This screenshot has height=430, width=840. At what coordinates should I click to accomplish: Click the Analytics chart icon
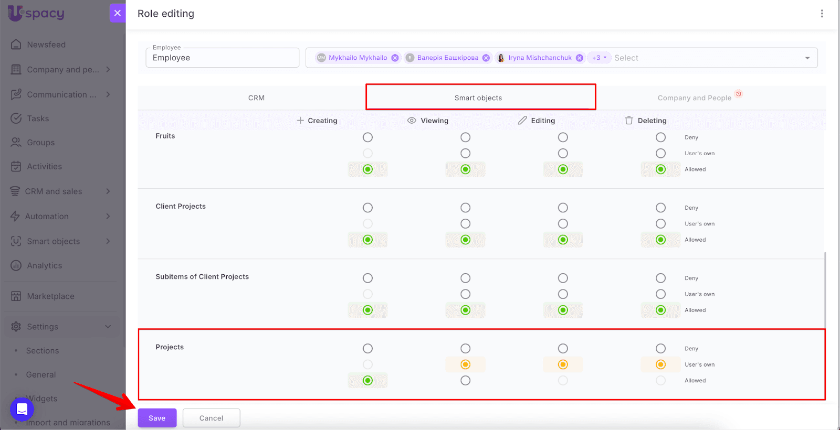(x=16, y=266)
